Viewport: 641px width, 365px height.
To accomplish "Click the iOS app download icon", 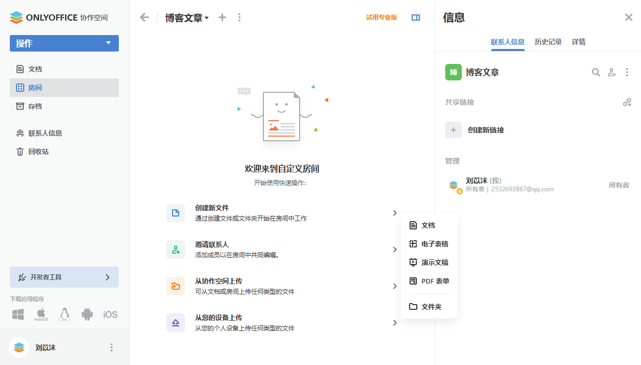I will pyautogui.click(x=110, y=314).
